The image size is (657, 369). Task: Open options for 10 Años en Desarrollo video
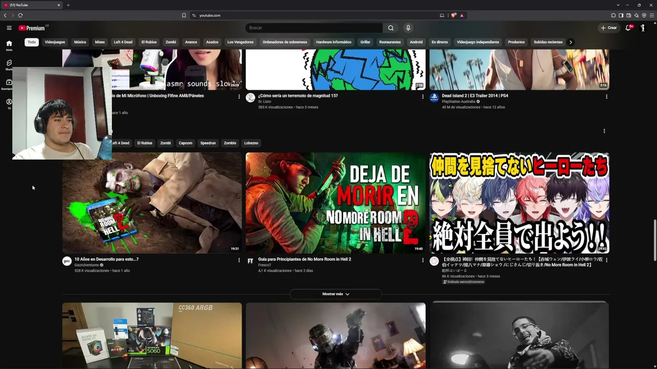[x=239, y=260]
